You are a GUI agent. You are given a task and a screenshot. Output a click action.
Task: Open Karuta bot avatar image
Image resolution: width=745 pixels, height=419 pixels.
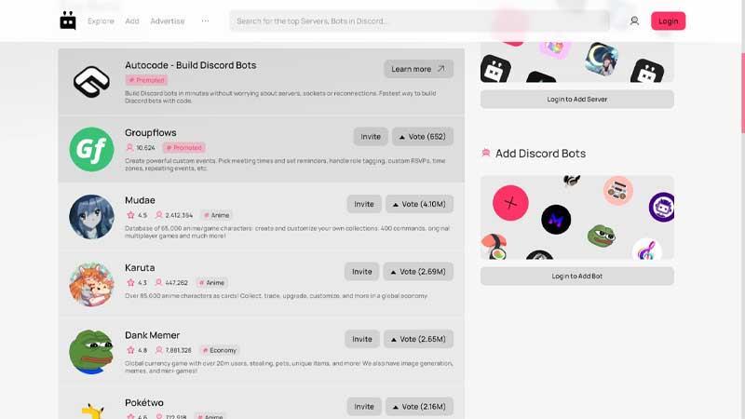91,284
